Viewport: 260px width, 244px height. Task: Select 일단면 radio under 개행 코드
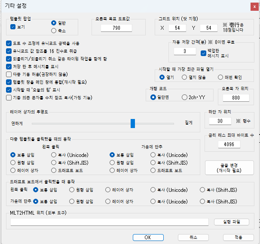pyautogui.click(x=153, y=97)
